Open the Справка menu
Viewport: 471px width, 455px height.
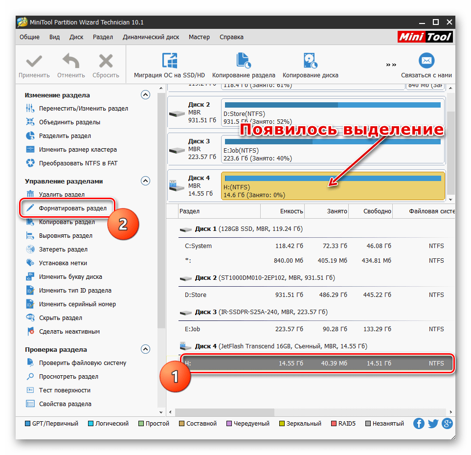pyautogui.click(x=231, y=37)
